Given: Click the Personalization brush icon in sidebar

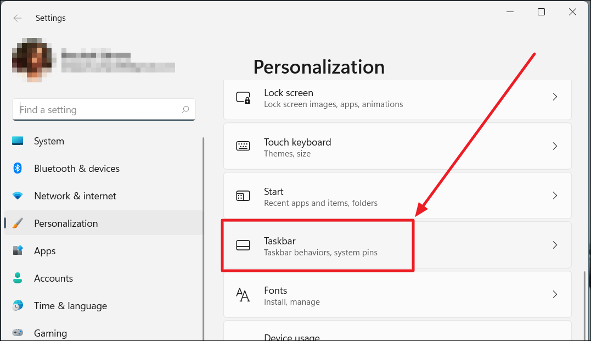Looking at the screenshot, I should 19,223.
